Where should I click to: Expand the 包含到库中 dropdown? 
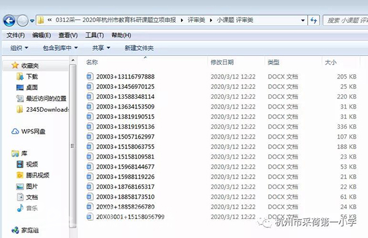(60, 48)
